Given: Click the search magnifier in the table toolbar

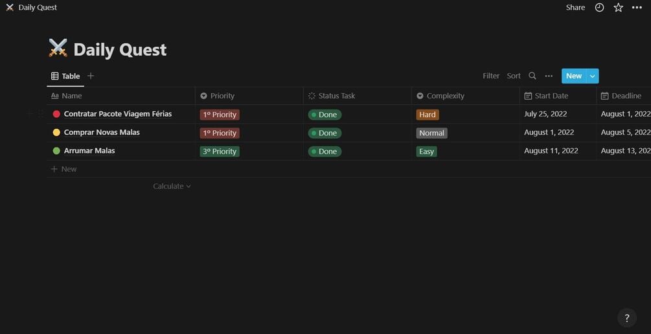Looking at the screenshot, I should (532, 76).
